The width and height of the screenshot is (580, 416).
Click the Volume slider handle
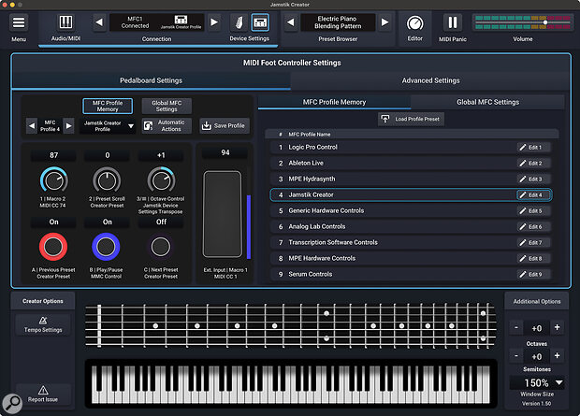pyautogui.click(x=545, y=22)
